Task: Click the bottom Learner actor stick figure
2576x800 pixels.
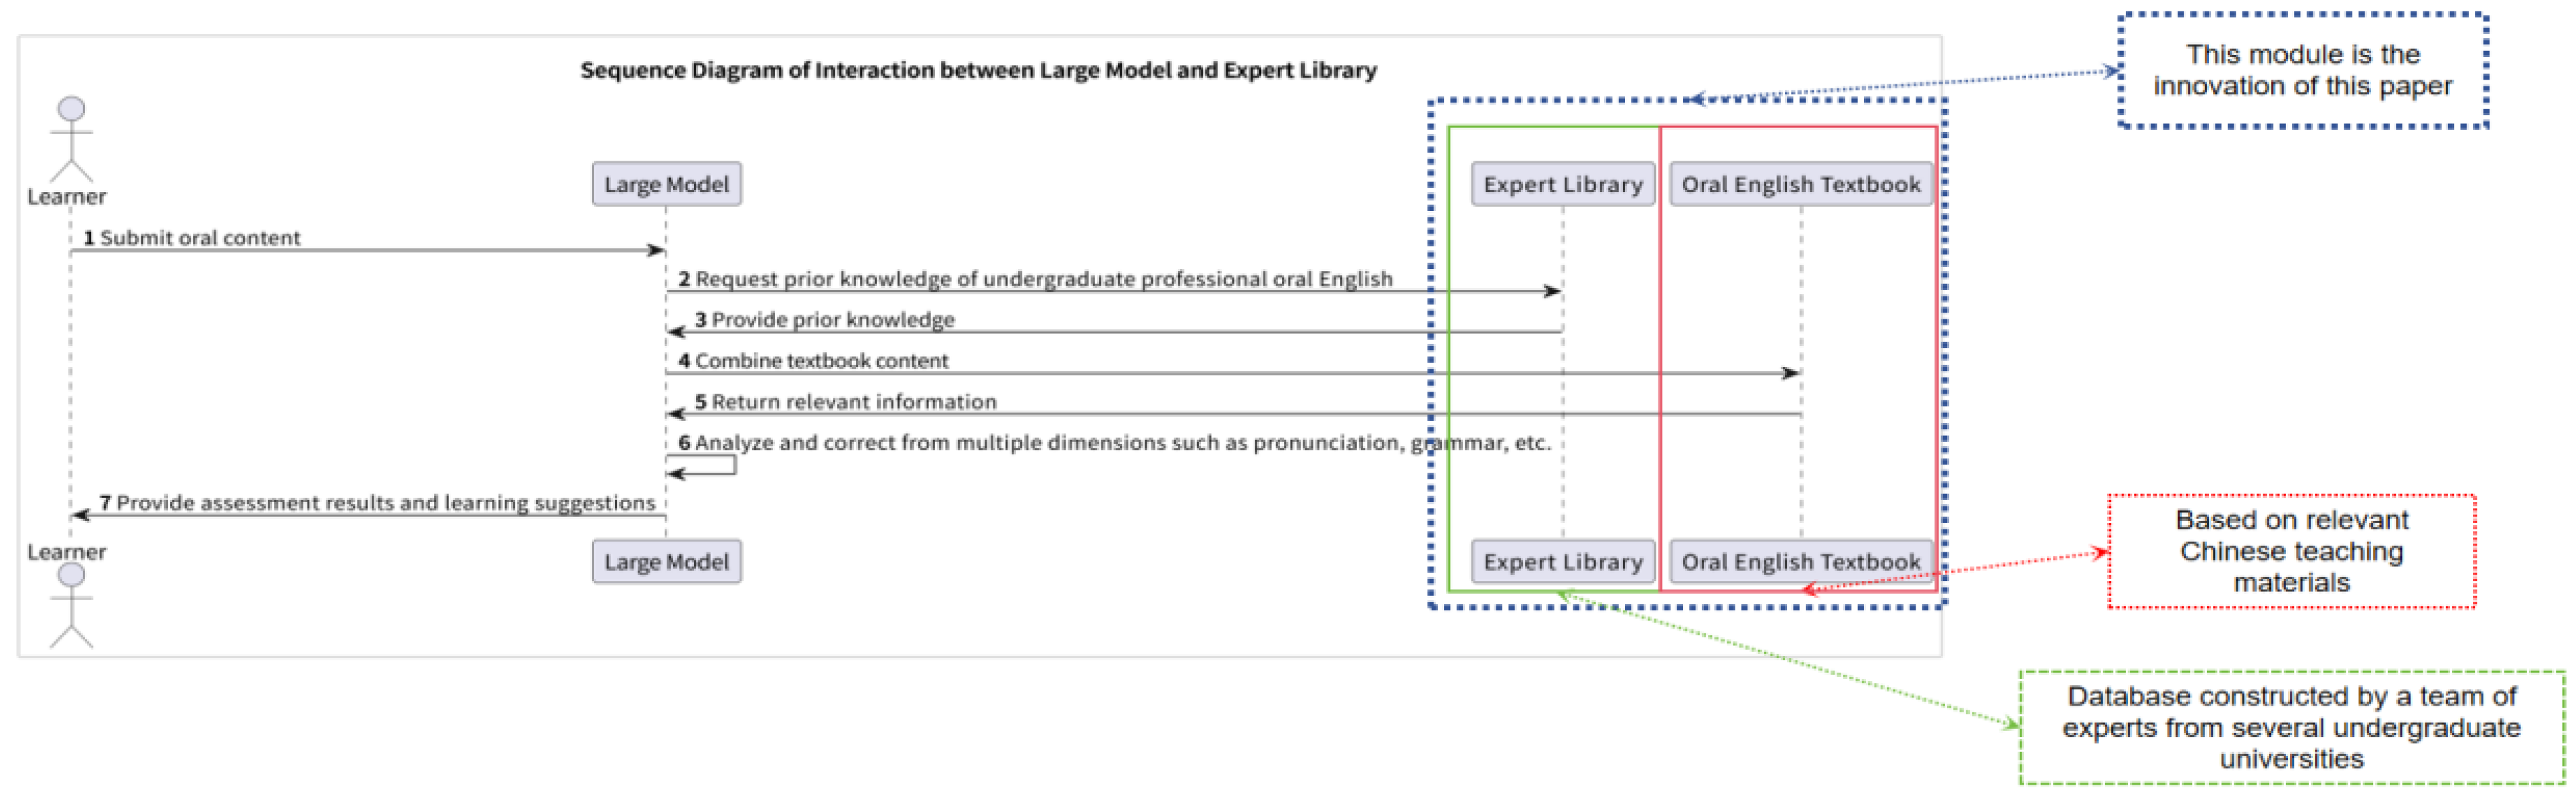Action: coord(71,605)
